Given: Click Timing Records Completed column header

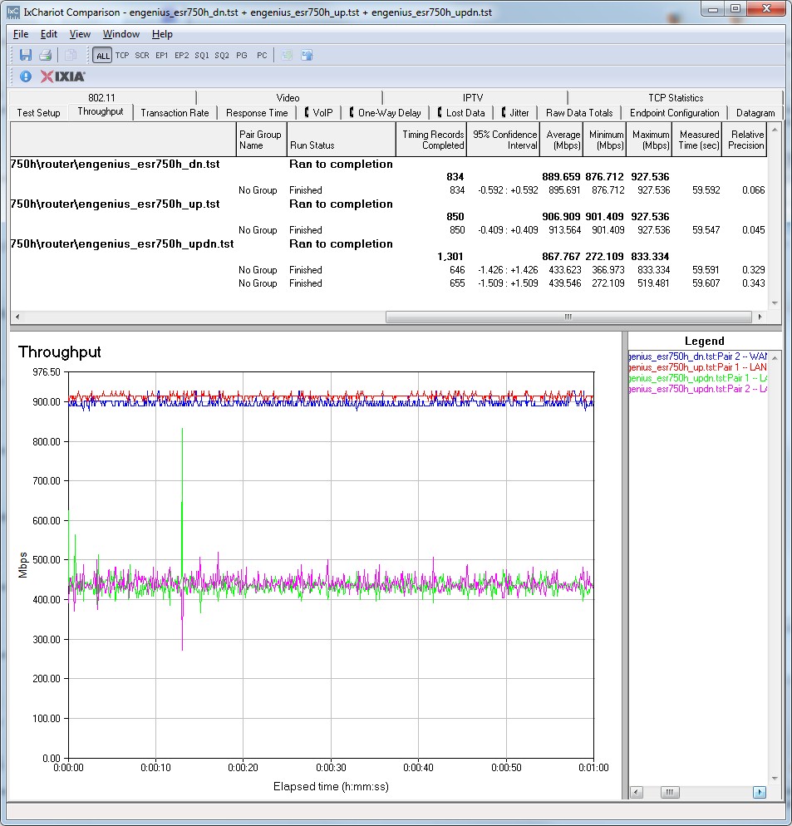Looking at the screenshot, I should (431, 140).
